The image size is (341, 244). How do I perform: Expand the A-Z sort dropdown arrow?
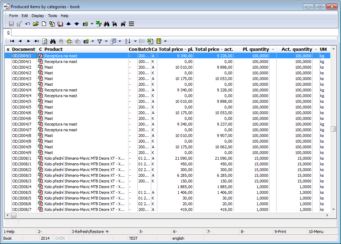point(135,41)
